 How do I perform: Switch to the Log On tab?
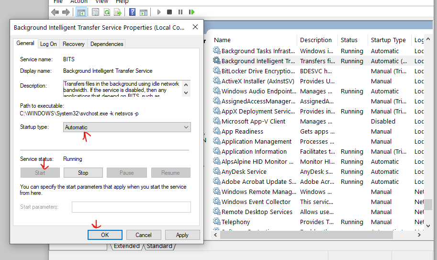(x=48, y=44)
